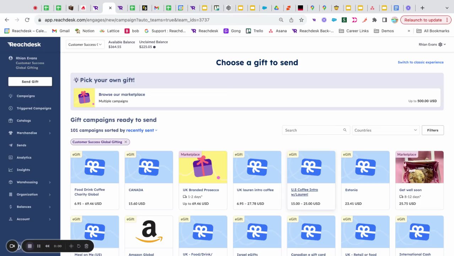Click the Reachdesk logo in sidebar
This screenshot has width=454, height=256.
(24, 44)
